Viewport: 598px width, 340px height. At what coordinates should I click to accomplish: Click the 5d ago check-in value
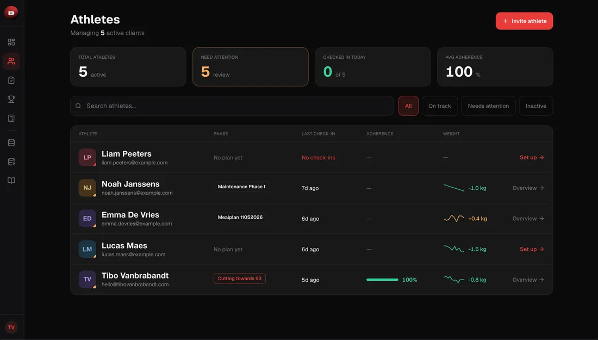[x=310, y=280]
